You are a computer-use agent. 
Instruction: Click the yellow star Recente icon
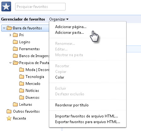point(9,118)
